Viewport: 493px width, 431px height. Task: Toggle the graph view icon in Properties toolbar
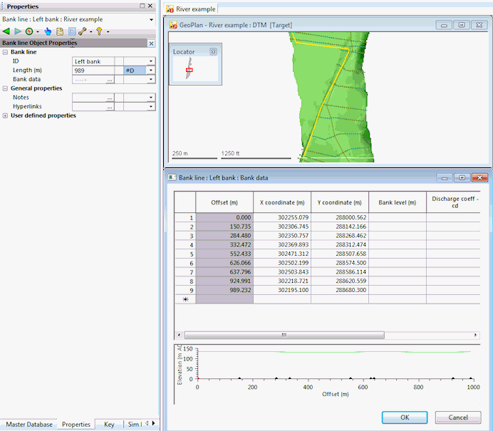[x=72, y=31]
